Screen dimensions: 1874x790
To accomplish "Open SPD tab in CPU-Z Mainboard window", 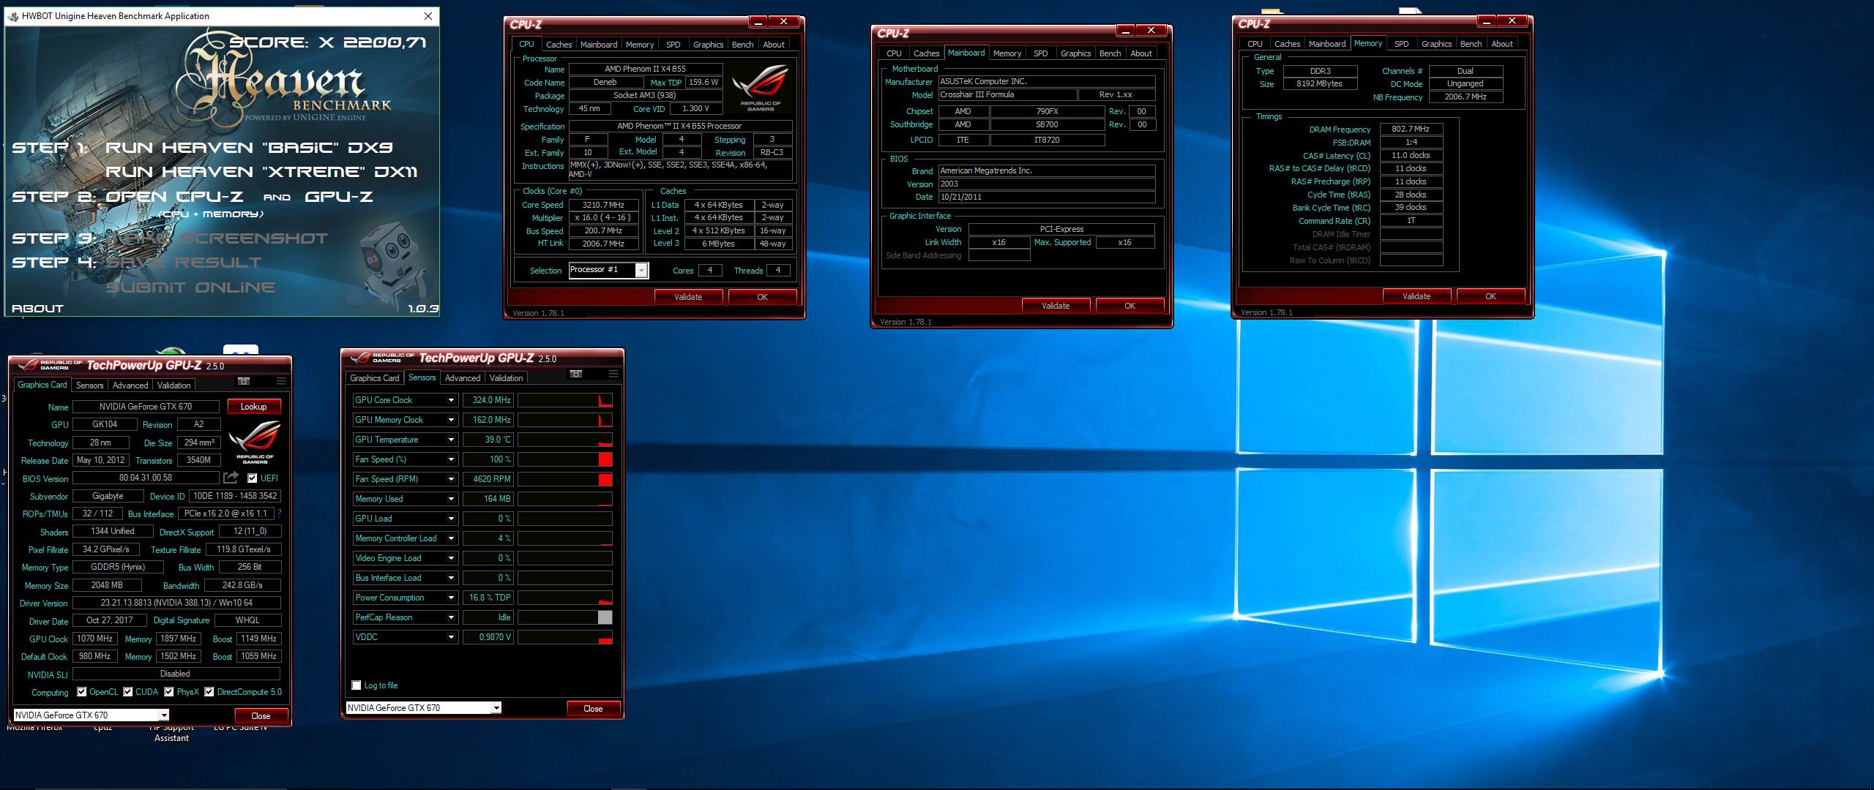I will 1040,53.
